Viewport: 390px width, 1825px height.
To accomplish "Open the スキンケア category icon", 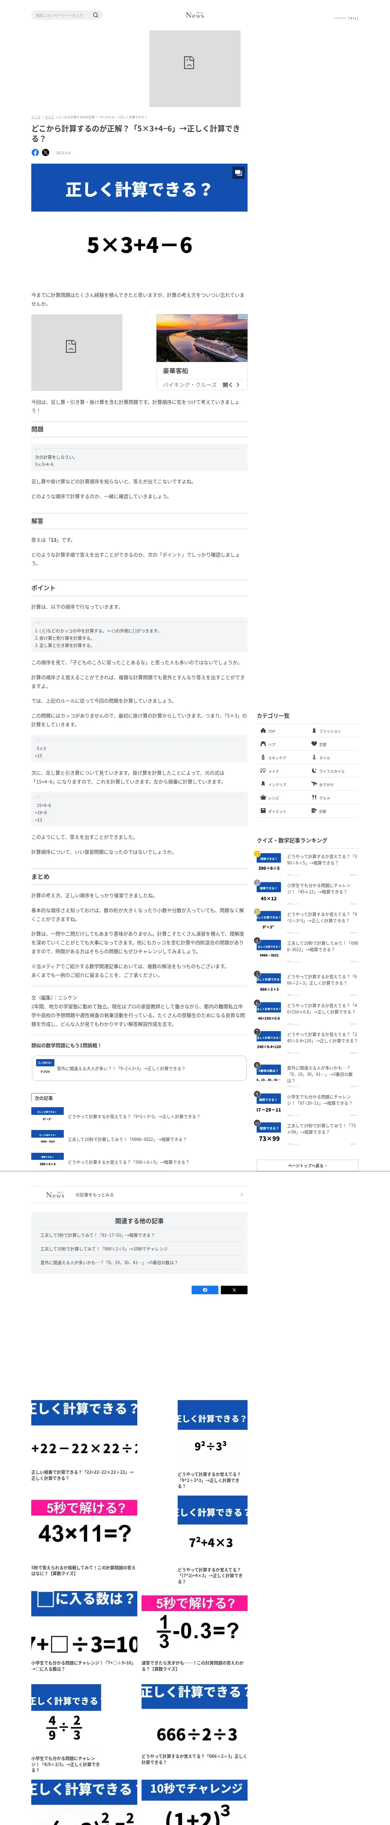I will (263, 757).
